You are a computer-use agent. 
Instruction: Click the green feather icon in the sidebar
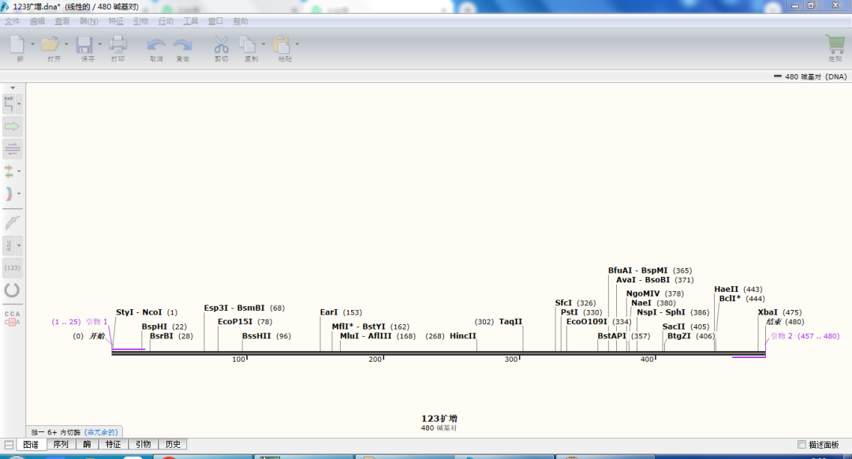coord(12,222)
